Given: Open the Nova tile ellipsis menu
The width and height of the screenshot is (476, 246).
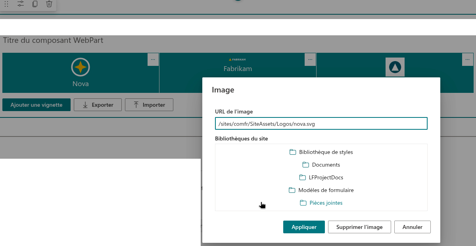Looking at the screenshot, I should [153, 59].
